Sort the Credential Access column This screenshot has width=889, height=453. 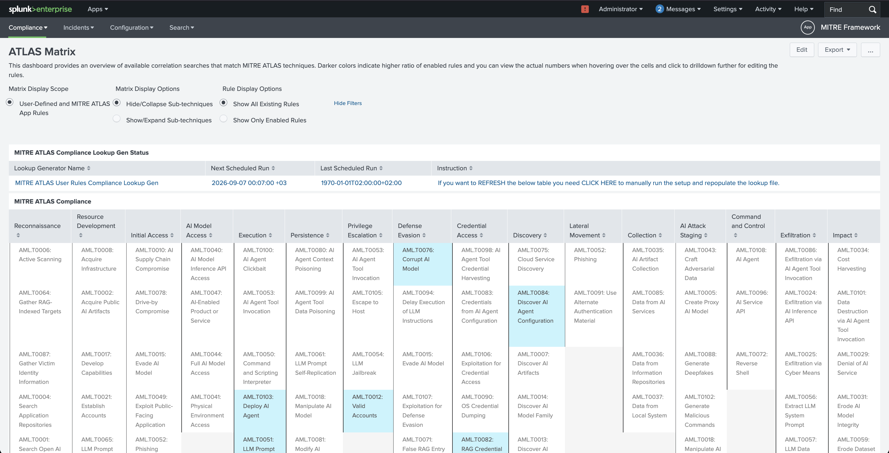[481, 235]
